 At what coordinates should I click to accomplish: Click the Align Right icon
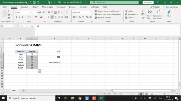(55, 17)
